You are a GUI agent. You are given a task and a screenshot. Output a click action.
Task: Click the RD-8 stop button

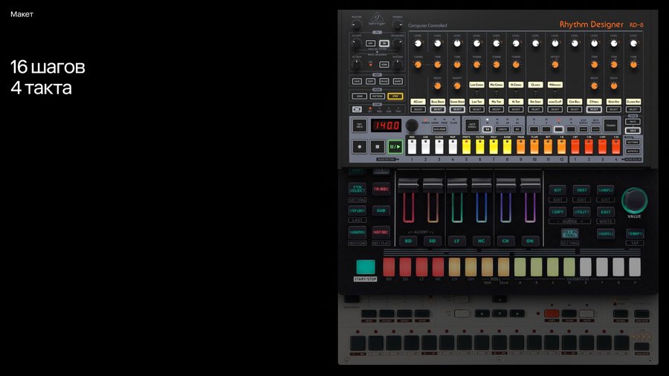tap(377, 146)
